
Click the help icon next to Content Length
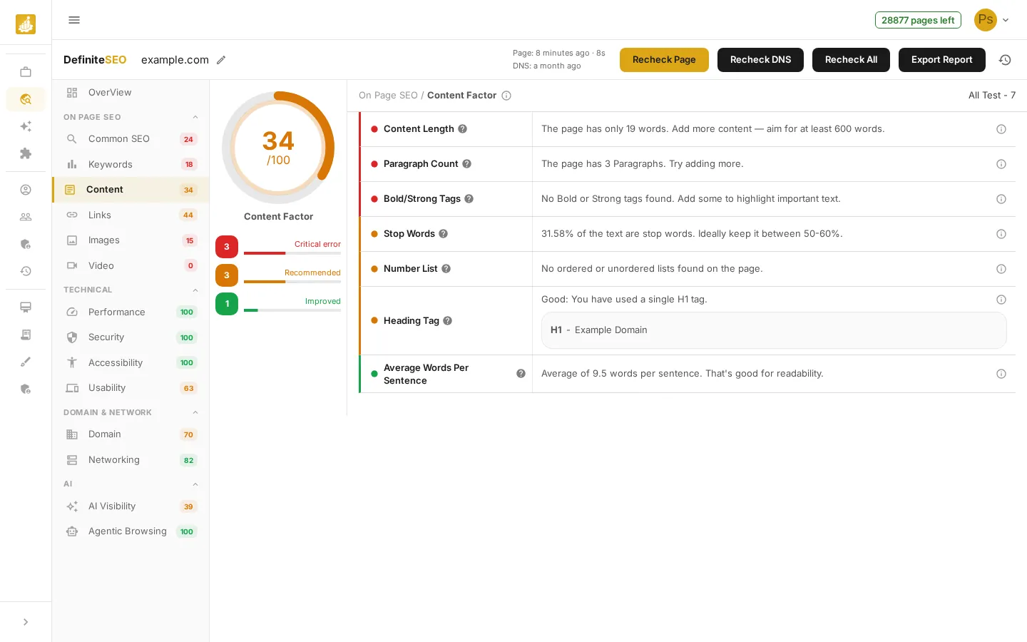pos(462,129)
